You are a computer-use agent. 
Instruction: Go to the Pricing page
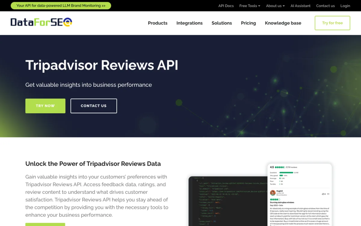248,23
